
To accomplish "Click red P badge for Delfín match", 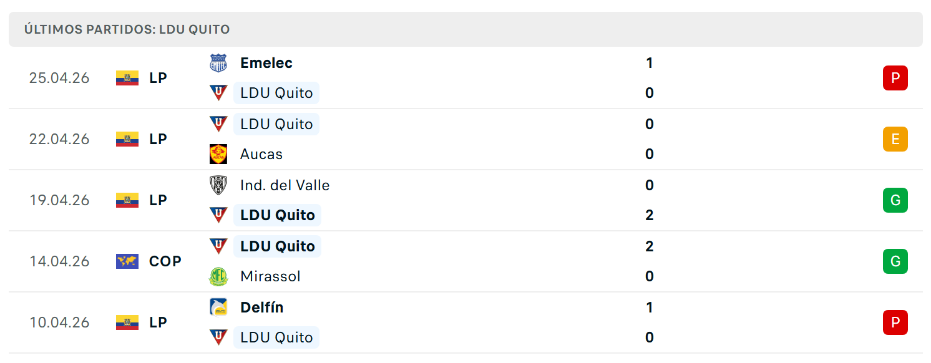I will click(895, 322).
